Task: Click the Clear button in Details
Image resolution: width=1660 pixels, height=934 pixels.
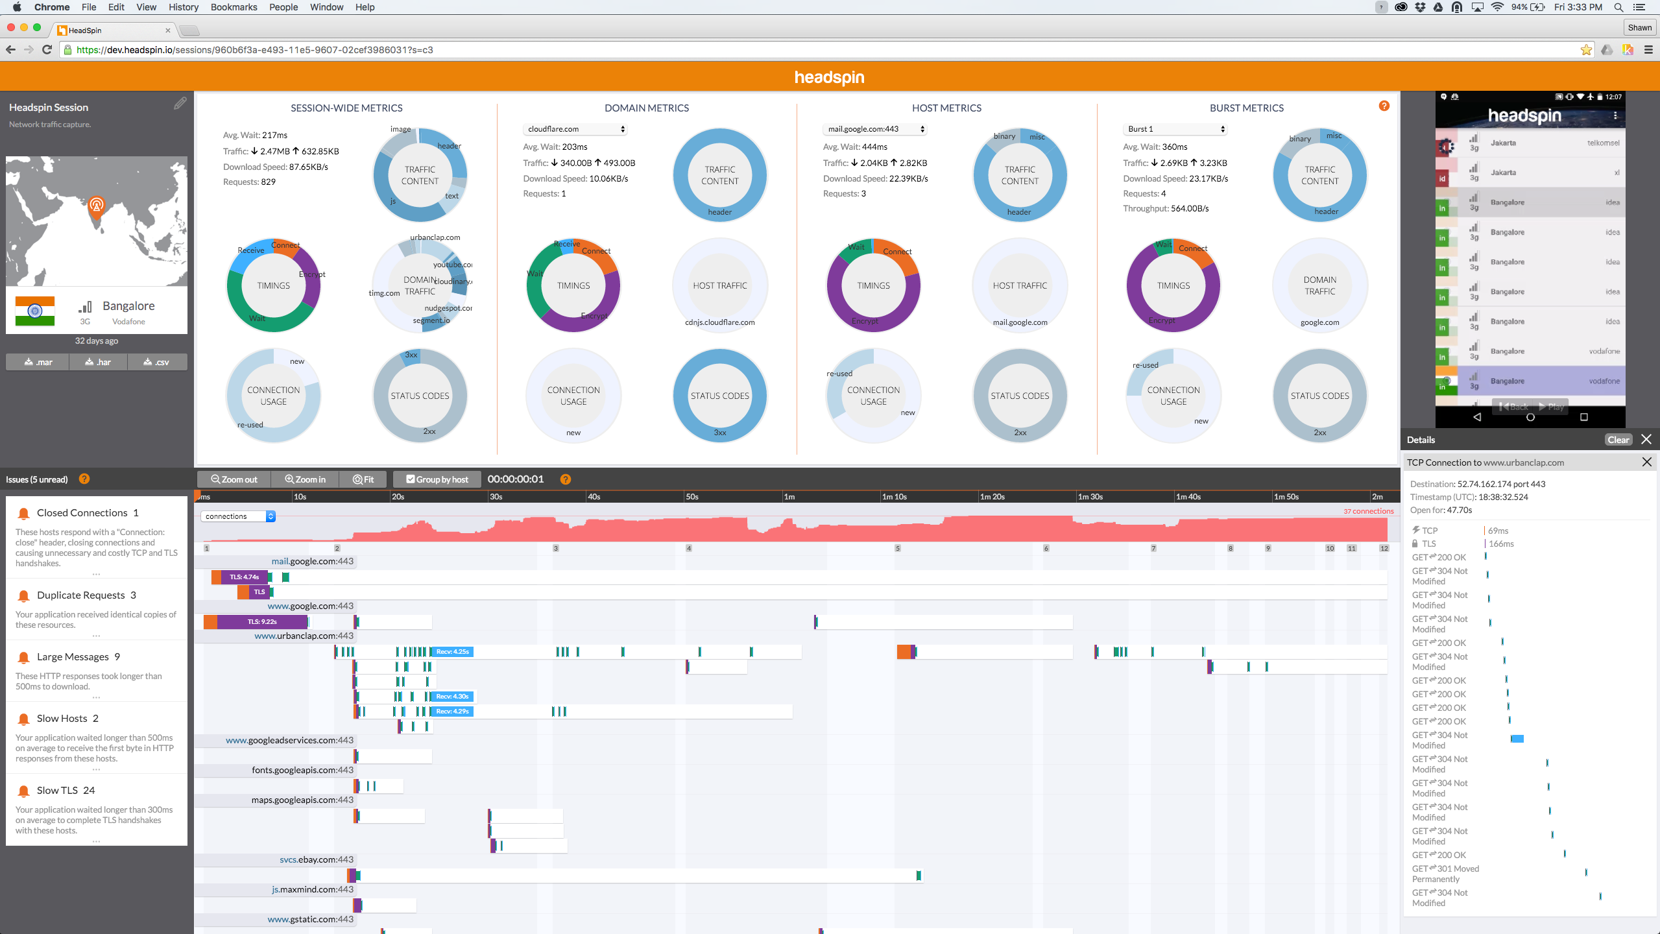Action: 1618,439
